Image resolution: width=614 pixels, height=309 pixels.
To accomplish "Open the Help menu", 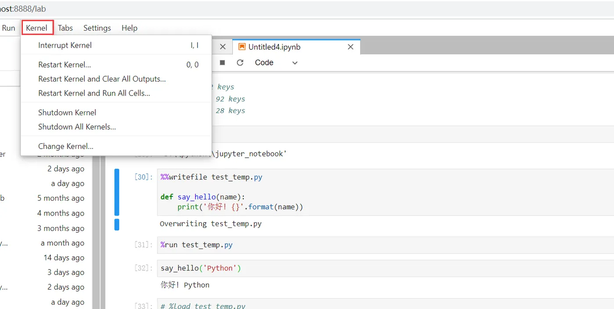I will click(129, 28).
